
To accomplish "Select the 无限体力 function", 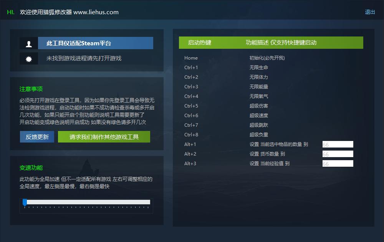I will (x=258, y=77).
